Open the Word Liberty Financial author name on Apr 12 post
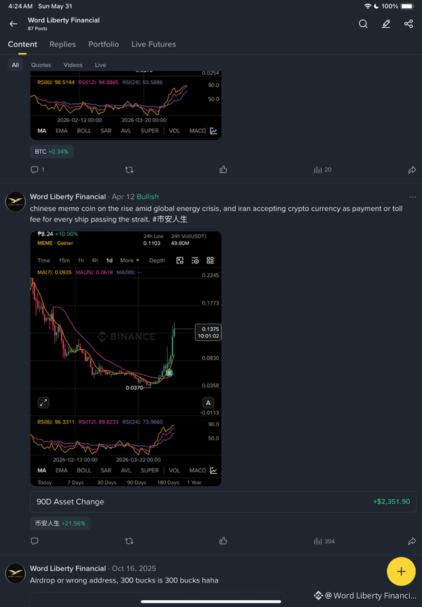 tap(68, 197)
